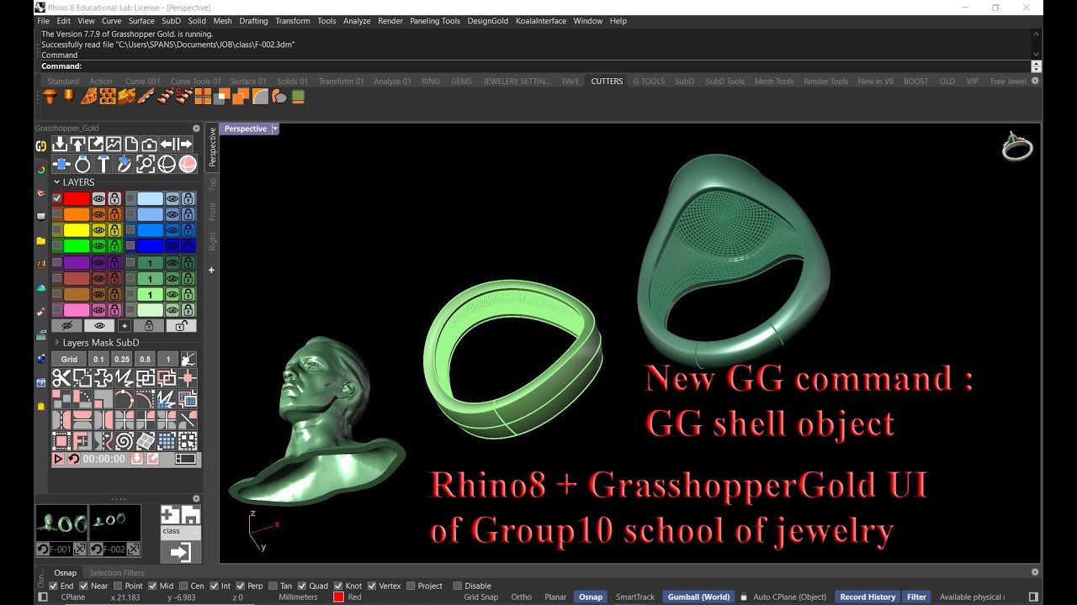This screenshot has height=605, width=1077.
Task: Check the Disable osnap checkbox
Action: (x=458, y=586)
